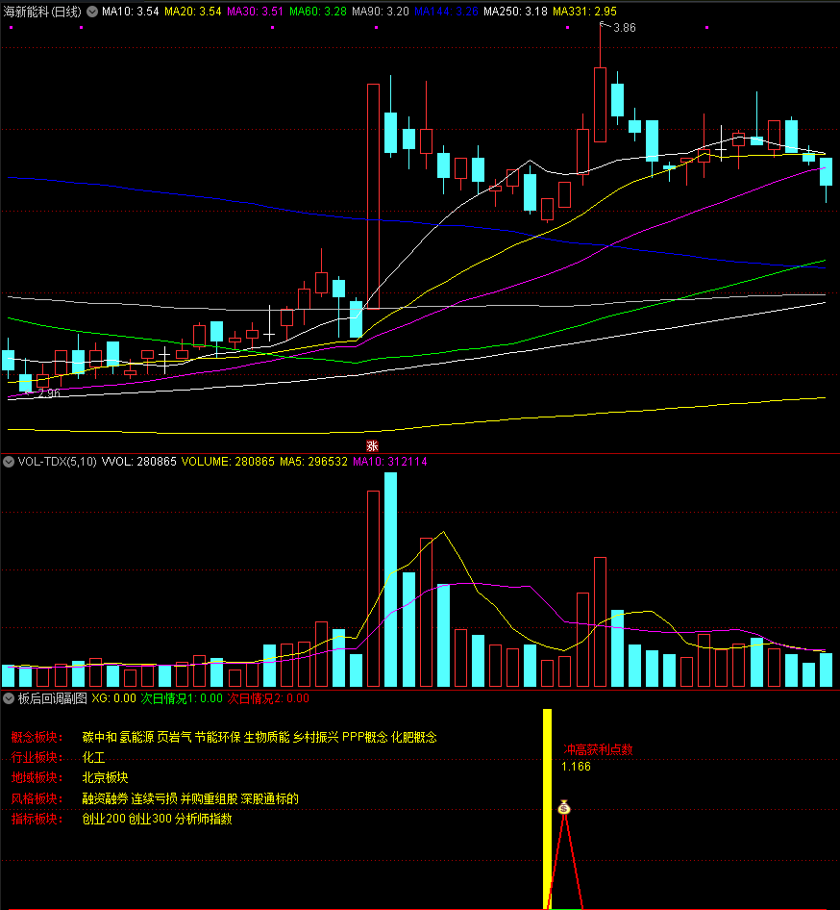Click the 冲高获利点数 label
840x910 pixels.
click(x=598, y=749)
